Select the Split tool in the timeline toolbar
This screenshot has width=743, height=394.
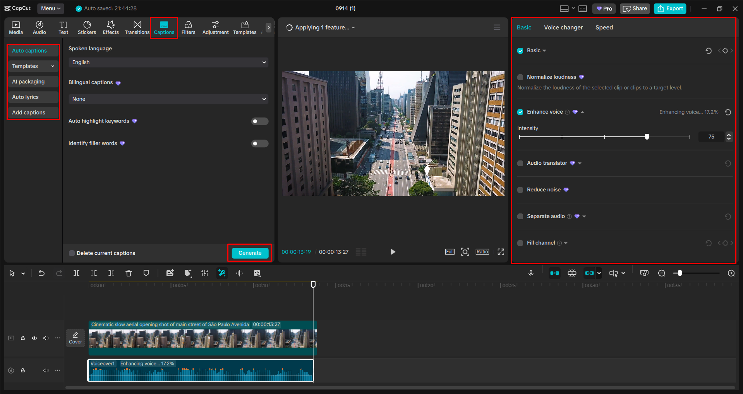[x=76, y=273]
